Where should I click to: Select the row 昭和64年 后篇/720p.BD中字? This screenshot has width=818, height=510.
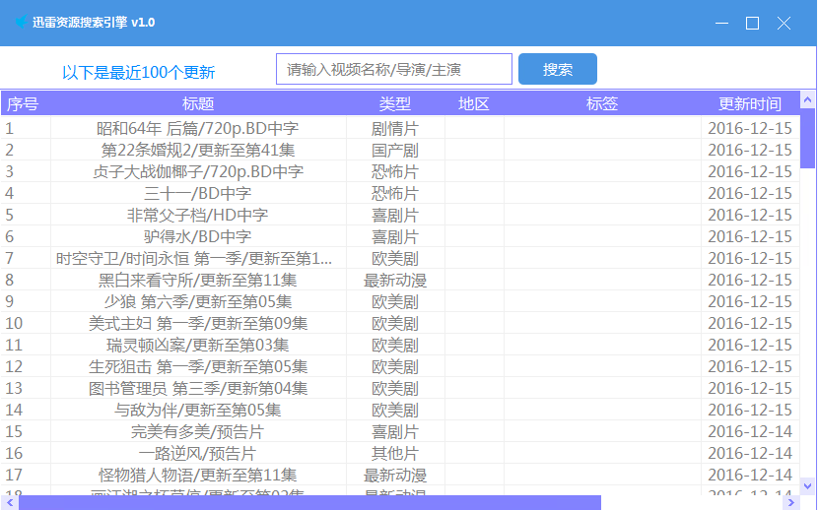pos(198,128)
